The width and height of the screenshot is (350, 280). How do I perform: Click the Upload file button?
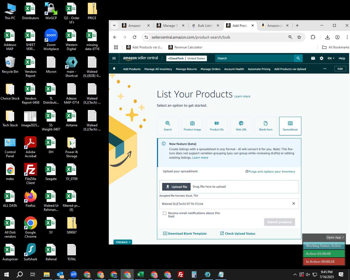[x=176, y=187]
